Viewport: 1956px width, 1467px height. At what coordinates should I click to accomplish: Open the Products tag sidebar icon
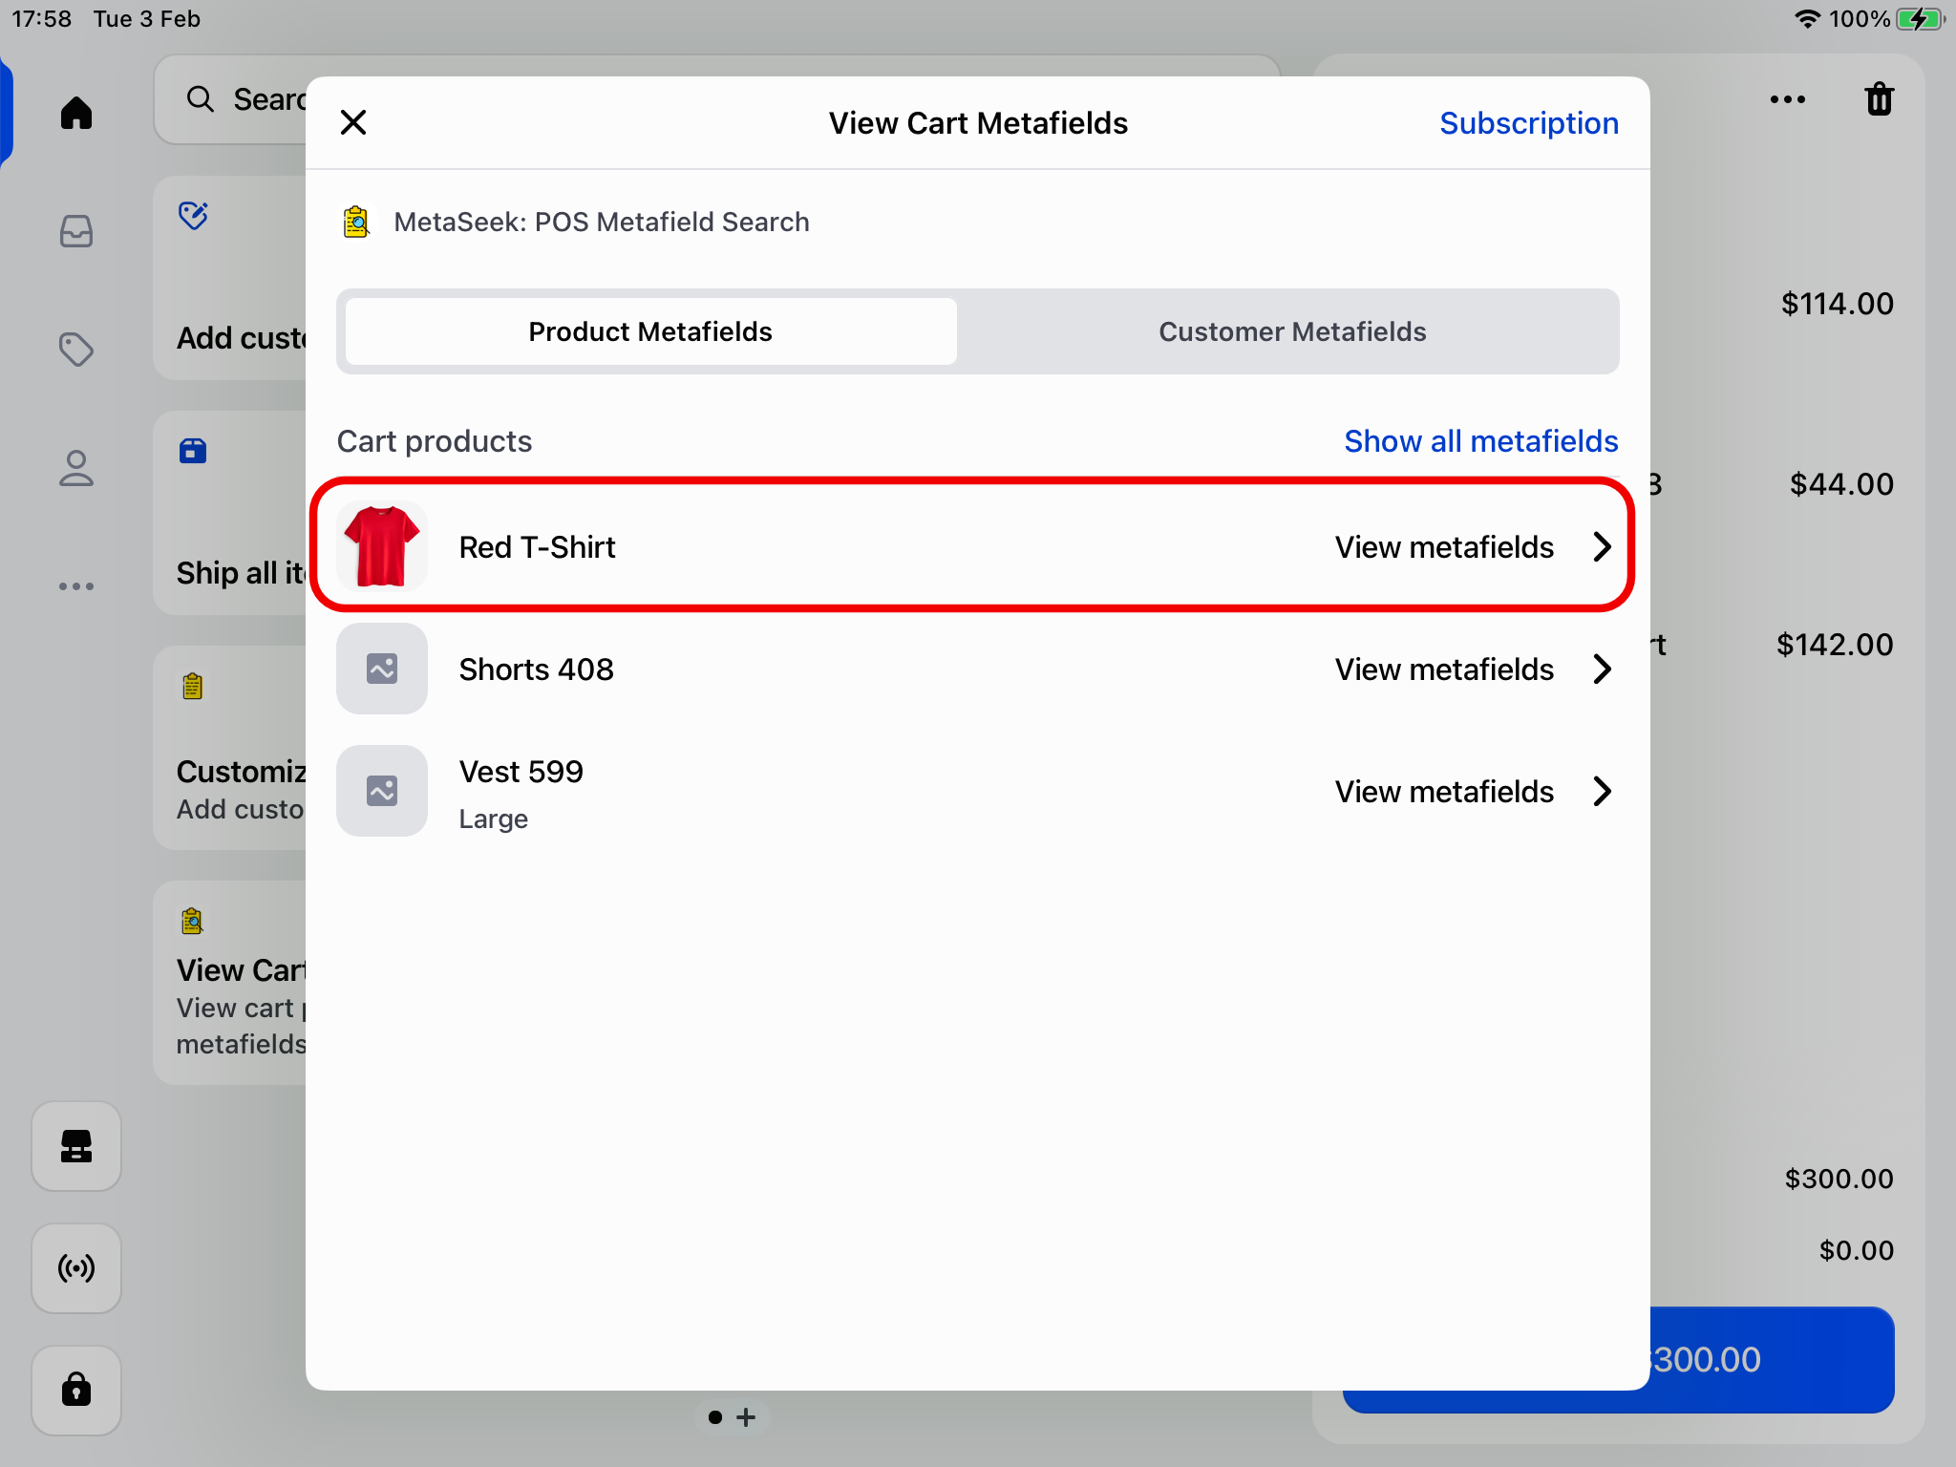pyautogui.click(x=76, y=350)
